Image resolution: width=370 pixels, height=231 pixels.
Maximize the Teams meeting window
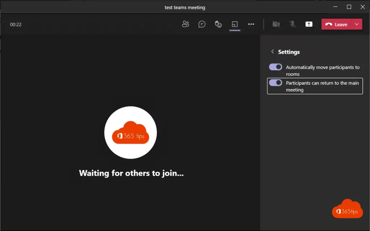pos(349,7)
